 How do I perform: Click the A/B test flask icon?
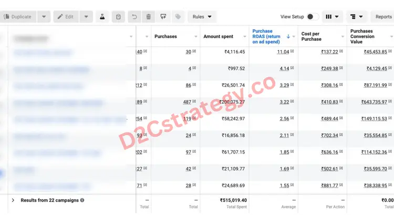point(102,17)
